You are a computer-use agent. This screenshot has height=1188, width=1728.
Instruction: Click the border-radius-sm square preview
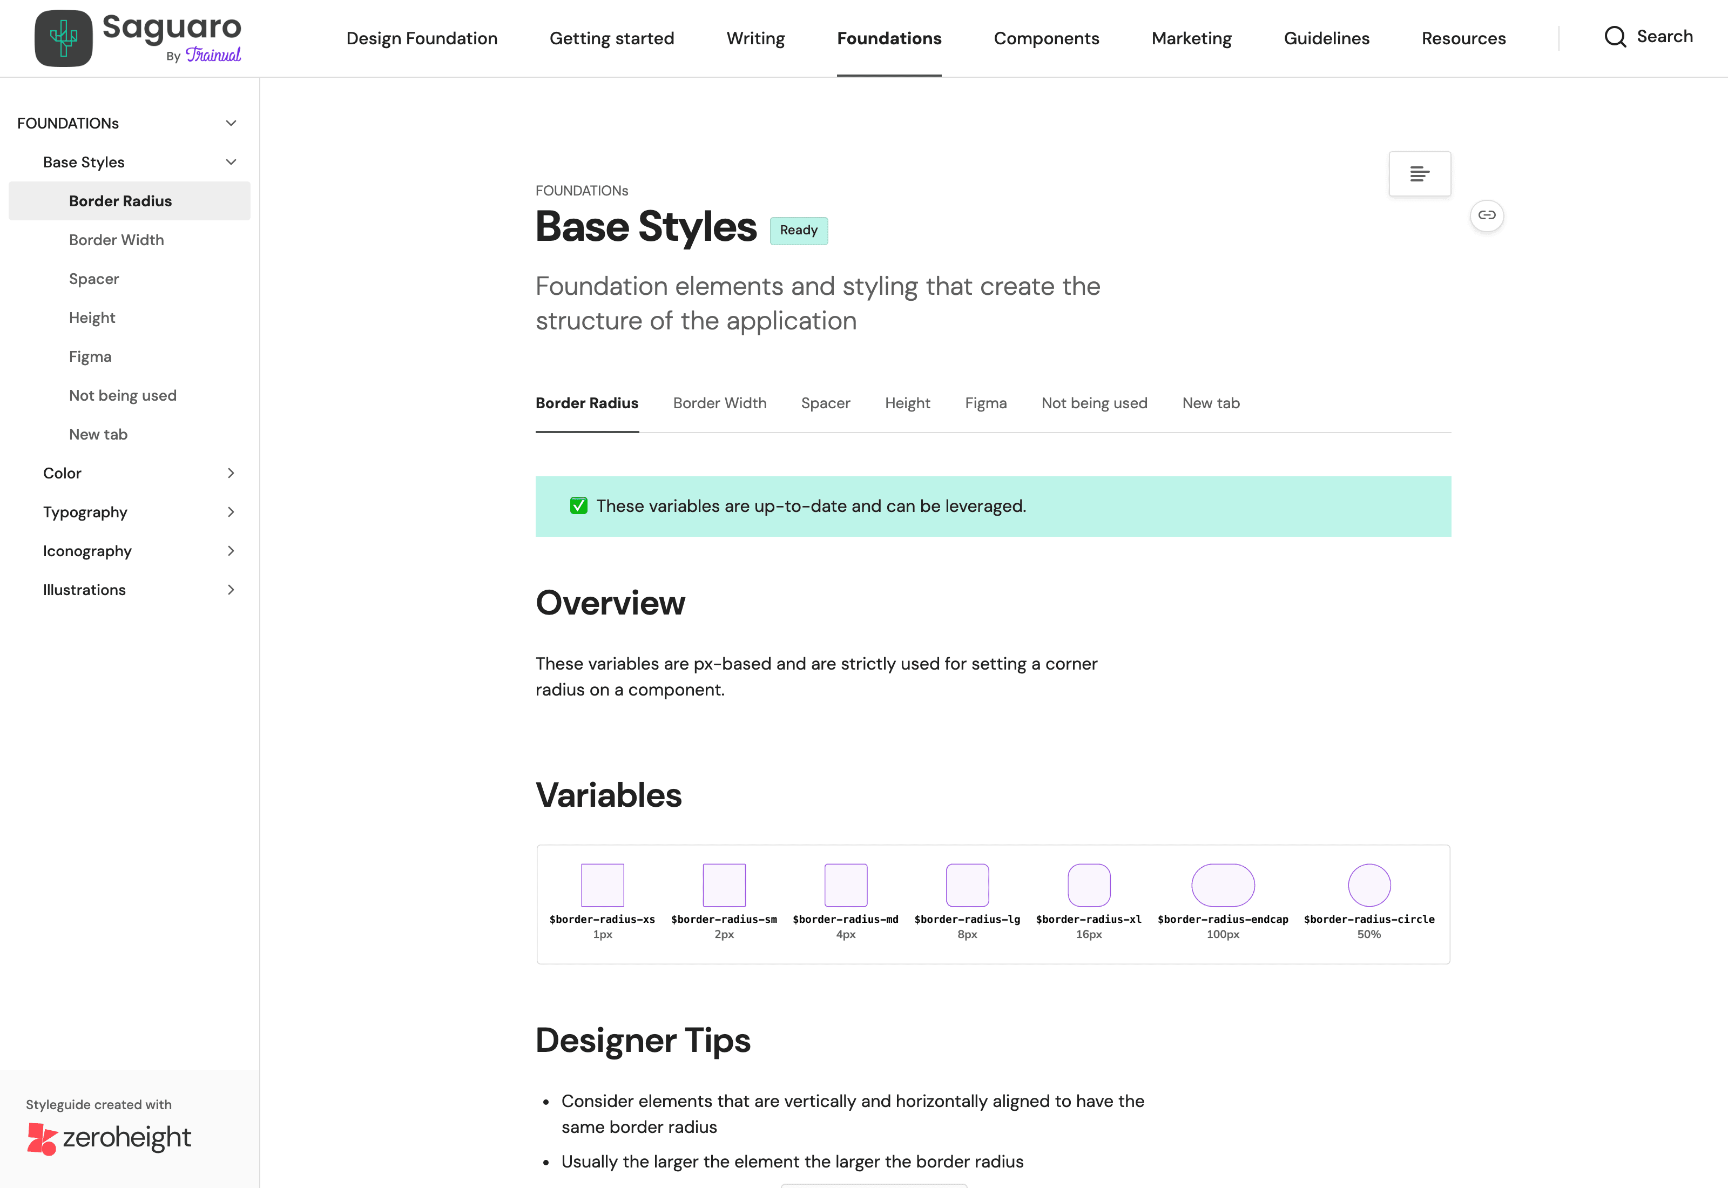(x=724, y=885)
